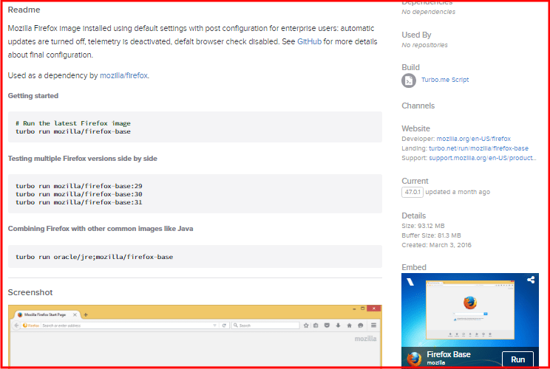Click the bookmarks list icon in the Firefox screenshot
Image resolution: width=550 pixels, height=369 pixels.
(x=316, y=325)
